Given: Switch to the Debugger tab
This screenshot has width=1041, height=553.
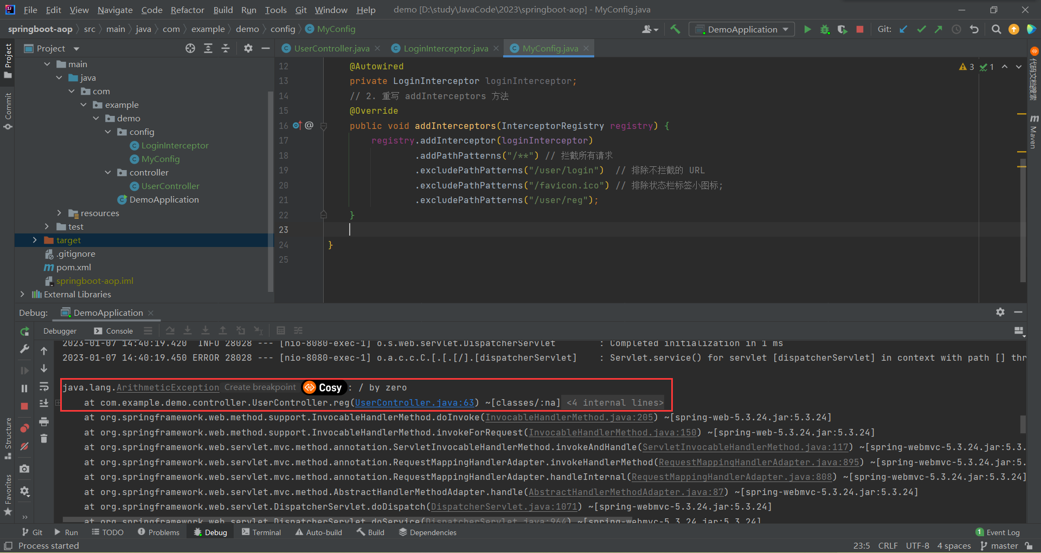Looking at the screenshot, I should pos(60,331).
